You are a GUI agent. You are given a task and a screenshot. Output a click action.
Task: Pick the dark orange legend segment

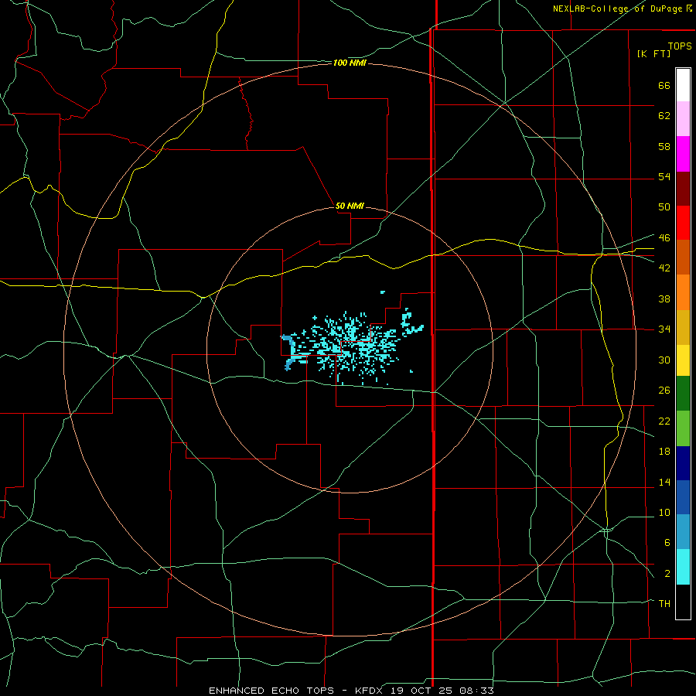683,257
